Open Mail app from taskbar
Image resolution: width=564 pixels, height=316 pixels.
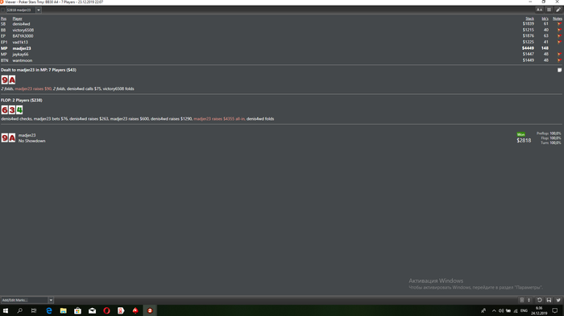(x=92, y=310)
